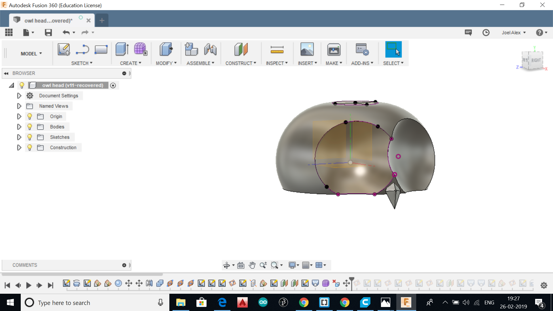Viewport: 553px width, 311px height.
Task: Click the Create Sketch icon
Action: 64,49
